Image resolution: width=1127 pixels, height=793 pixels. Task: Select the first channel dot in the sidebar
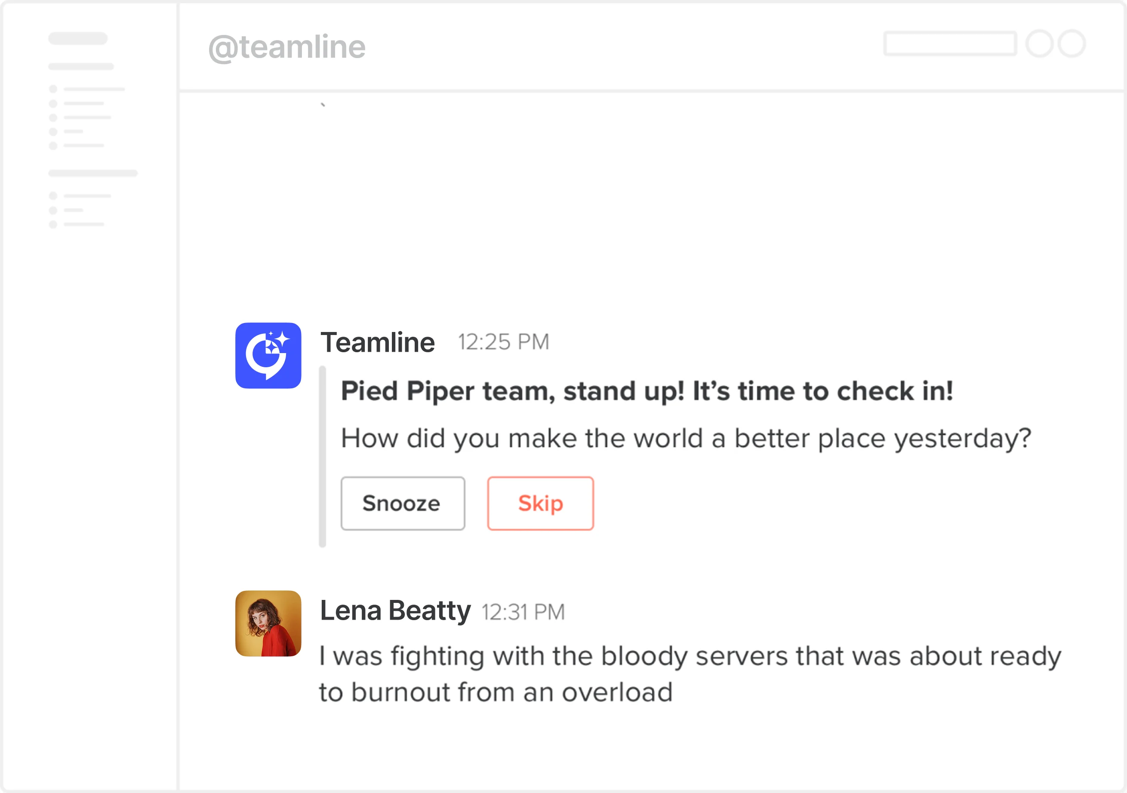point(52,89)
